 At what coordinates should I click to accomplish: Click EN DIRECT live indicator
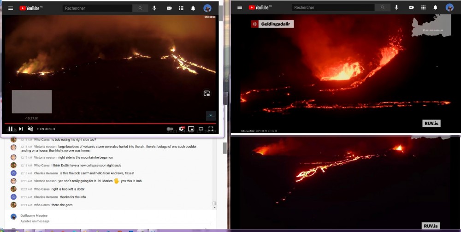coord(47,129)
